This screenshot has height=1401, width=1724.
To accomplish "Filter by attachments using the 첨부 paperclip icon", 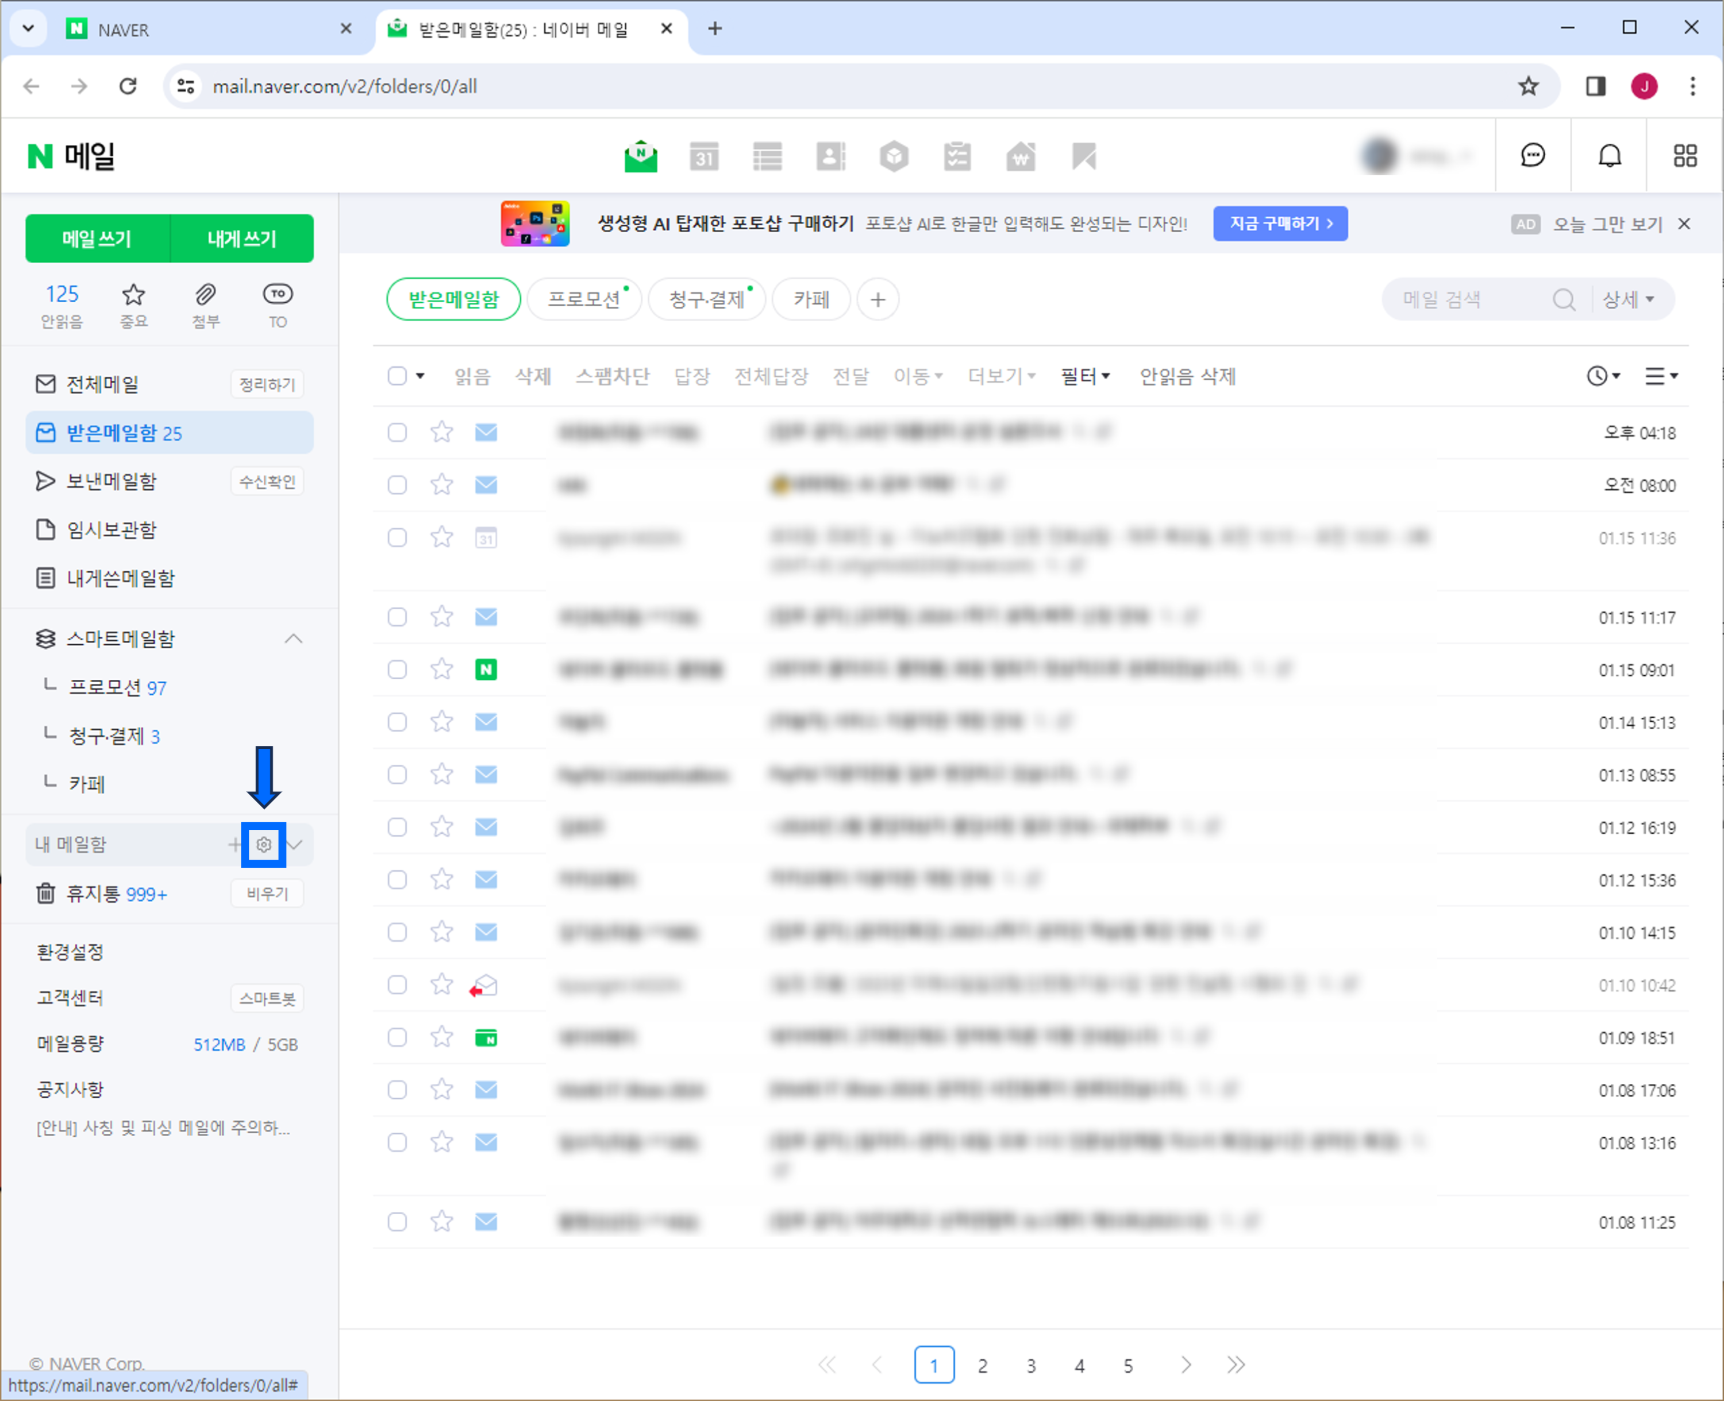I will tap(205, 295).
